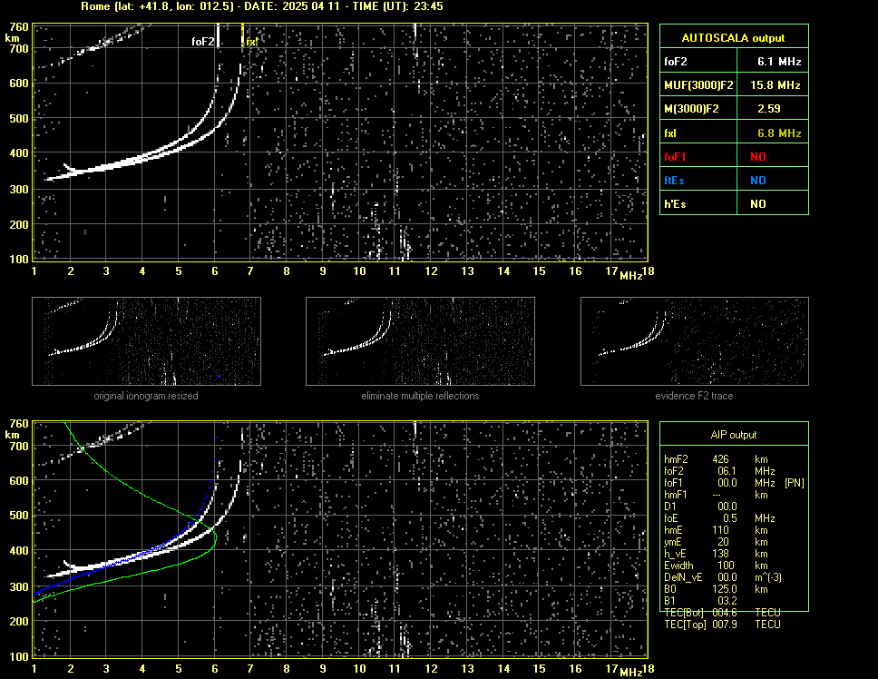Click the 'evidence F2 trace' caption
Image resolution: width=878 pixels, height=679 pixels.
pyautogui.click(x=694, y=396)
